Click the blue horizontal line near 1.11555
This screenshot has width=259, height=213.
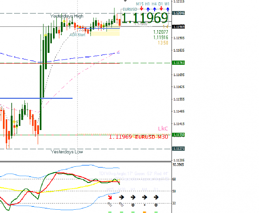click(36, 98)
